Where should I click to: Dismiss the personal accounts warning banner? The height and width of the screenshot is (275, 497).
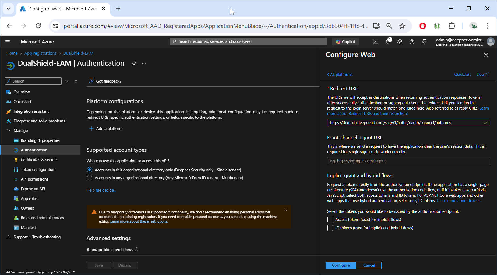[x=285, y=210]
